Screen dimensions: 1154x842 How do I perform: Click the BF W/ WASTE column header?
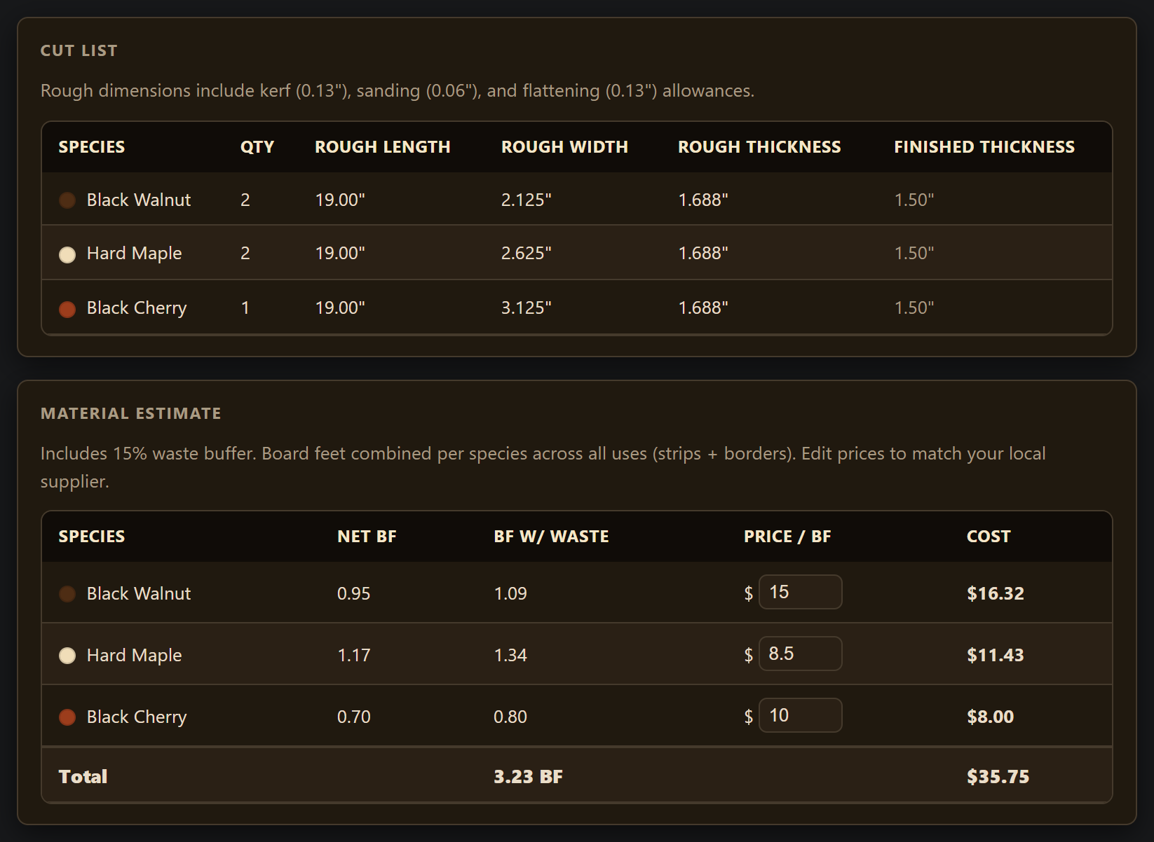(x=551, y=537)
